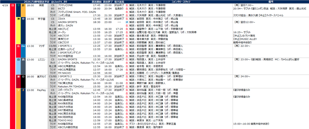
Task: Select the 4/19 date cell
Action: tap(5, 5)
